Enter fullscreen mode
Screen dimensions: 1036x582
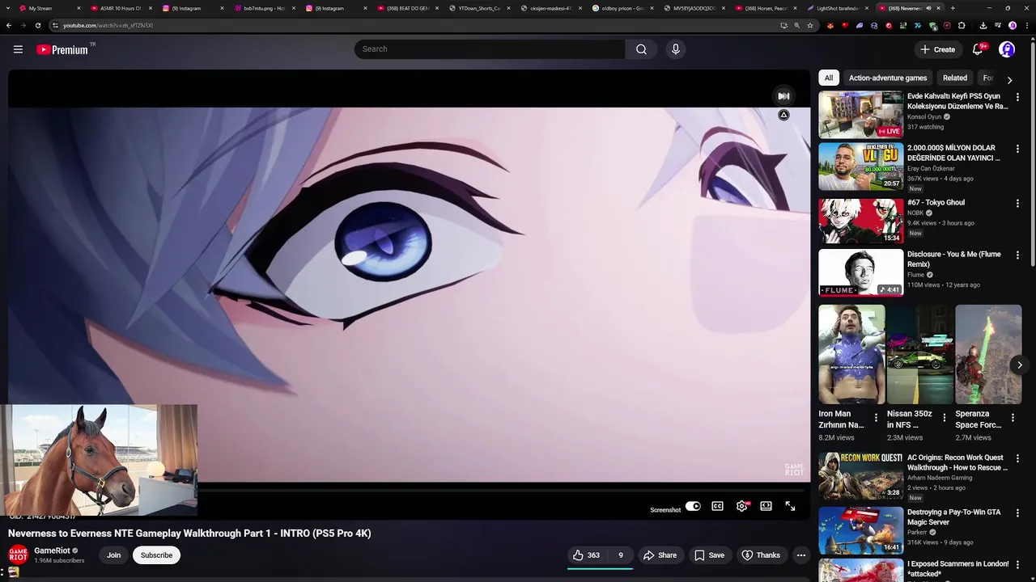(x=790, y=506)
